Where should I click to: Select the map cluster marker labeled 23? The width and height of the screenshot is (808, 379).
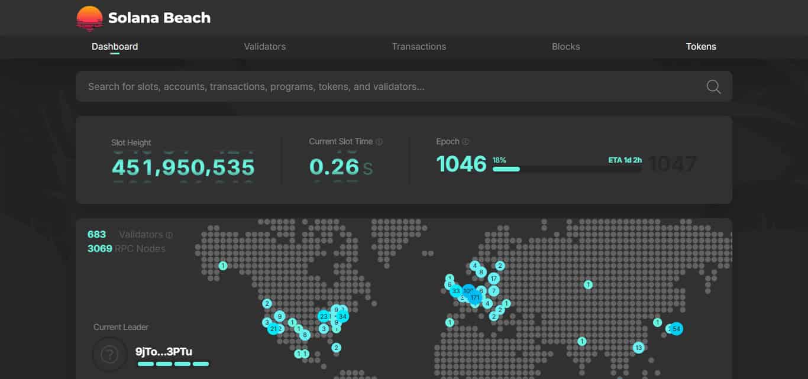coord(324,316)
